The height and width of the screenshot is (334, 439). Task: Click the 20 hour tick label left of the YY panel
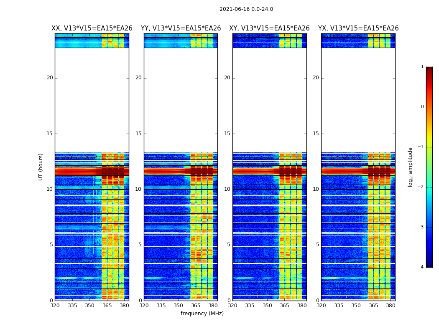[x=138, y=78]
